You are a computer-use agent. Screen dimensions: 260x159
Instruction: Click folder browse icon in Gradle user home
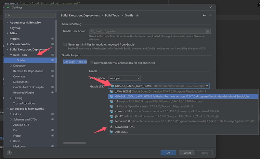tap(207, 31)
